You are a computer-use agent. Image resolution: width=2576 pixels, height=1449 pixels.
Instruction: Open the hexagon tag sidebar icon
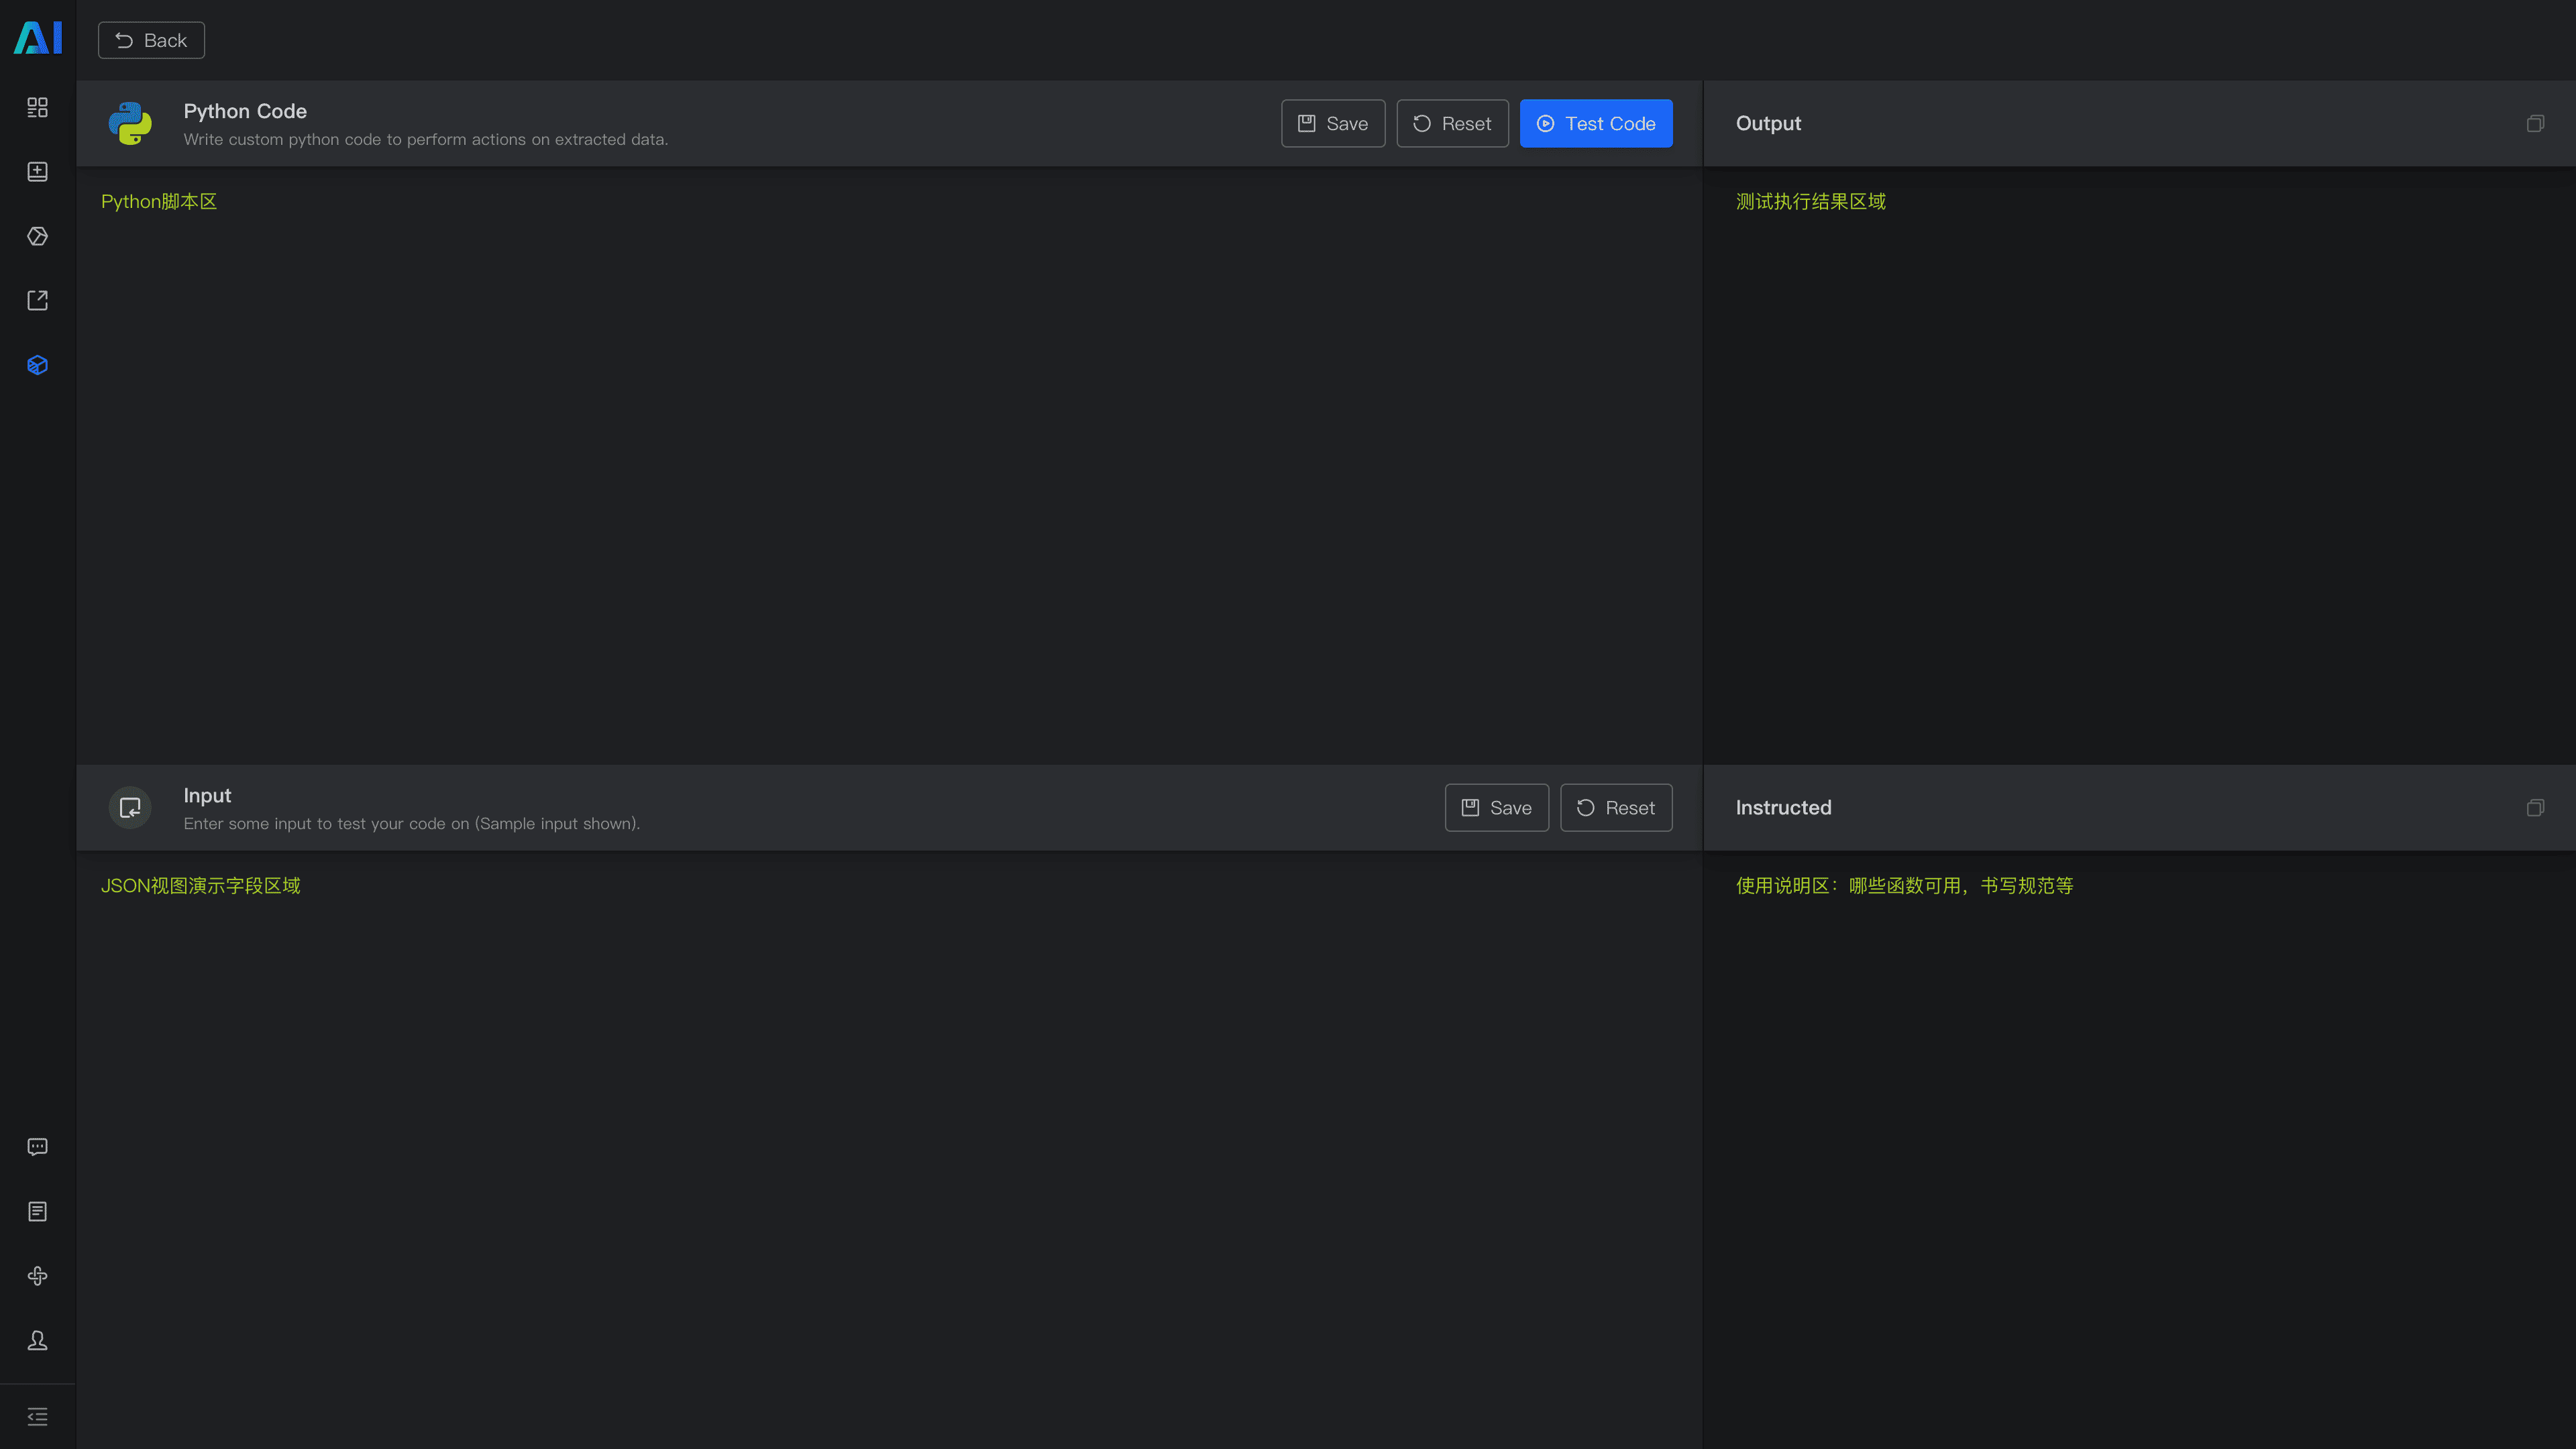(x=38, y=236)
